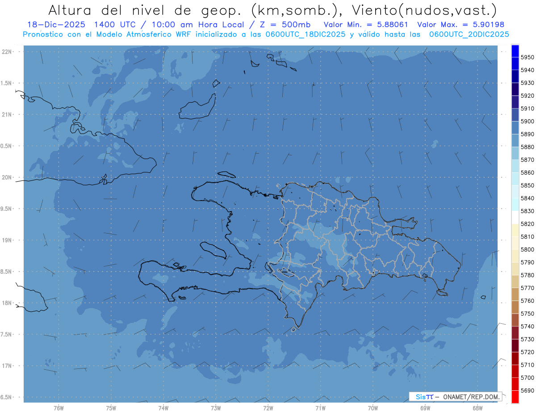The image size is (536, 414).
Task: Click the '0600UTC_20DIC2025' valid-until text
Action: 469,34
